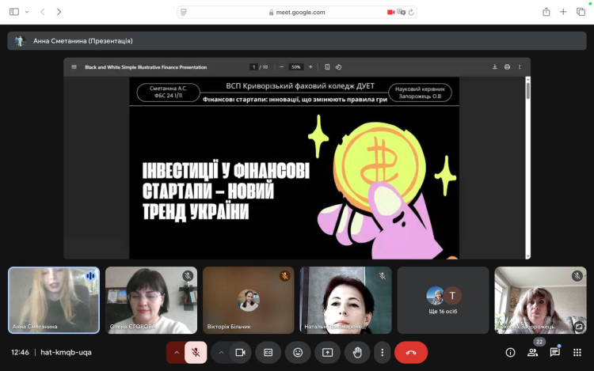Toggle the camera on or off
This screenshot has width=594, height=371.
coord(240,352)
